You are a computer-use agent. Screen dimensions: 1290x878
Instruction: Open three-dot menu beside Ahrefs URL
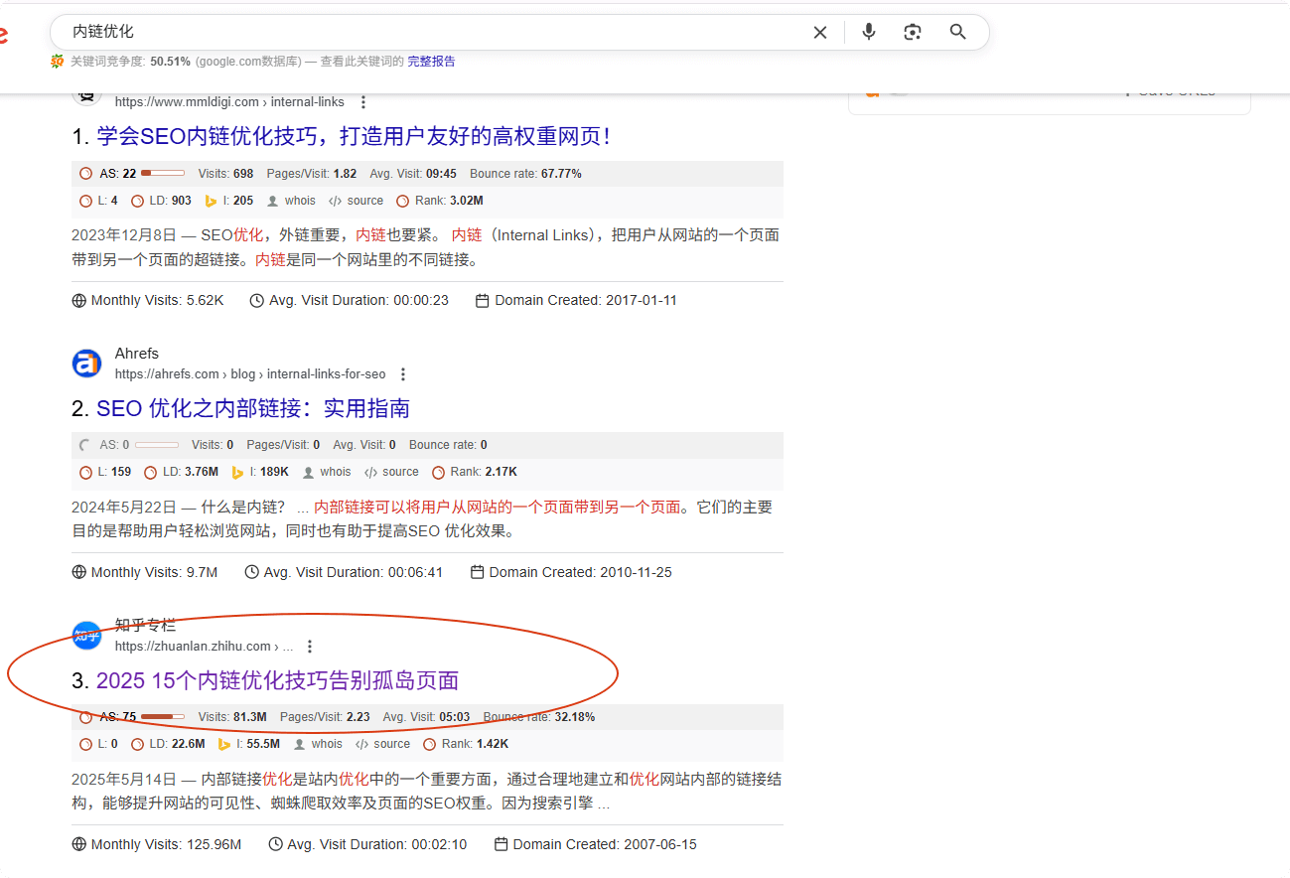[403, 374]
